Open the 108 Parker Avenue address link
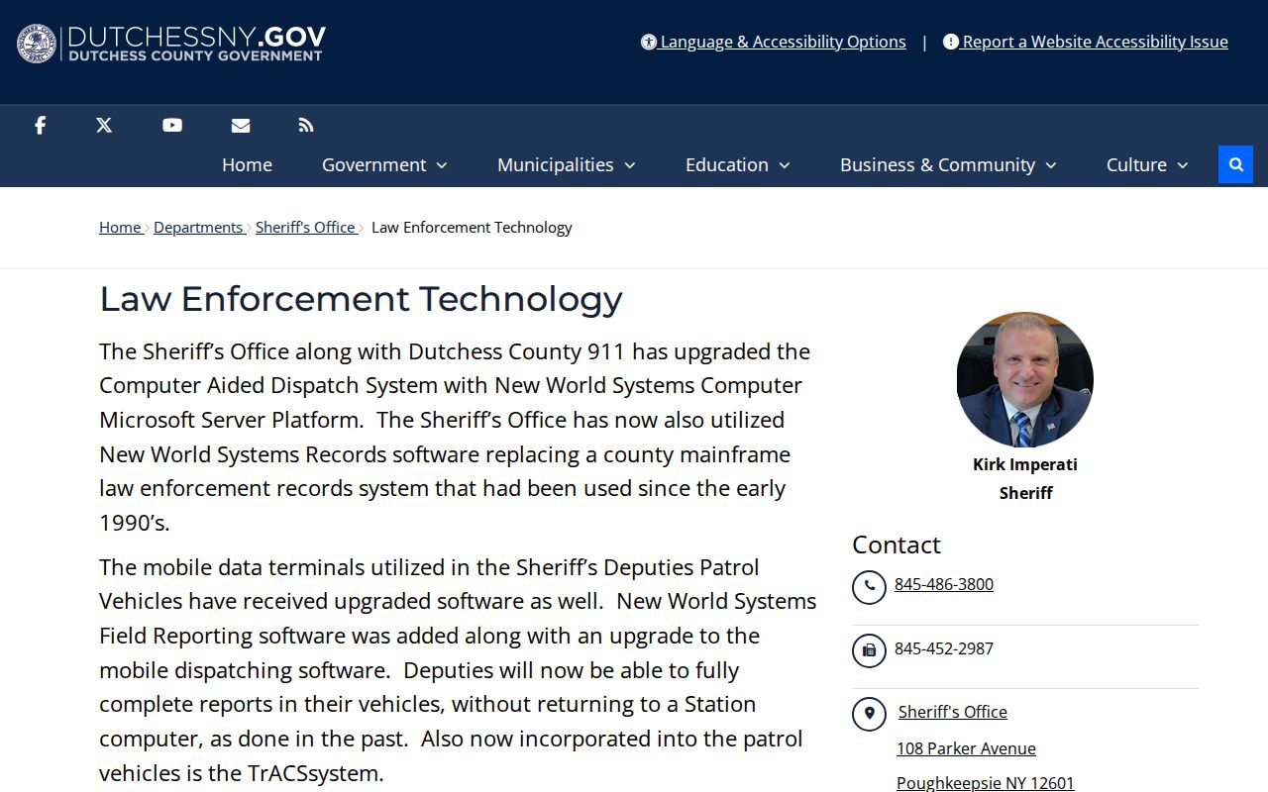1268x792 pixels. [966, 748]
